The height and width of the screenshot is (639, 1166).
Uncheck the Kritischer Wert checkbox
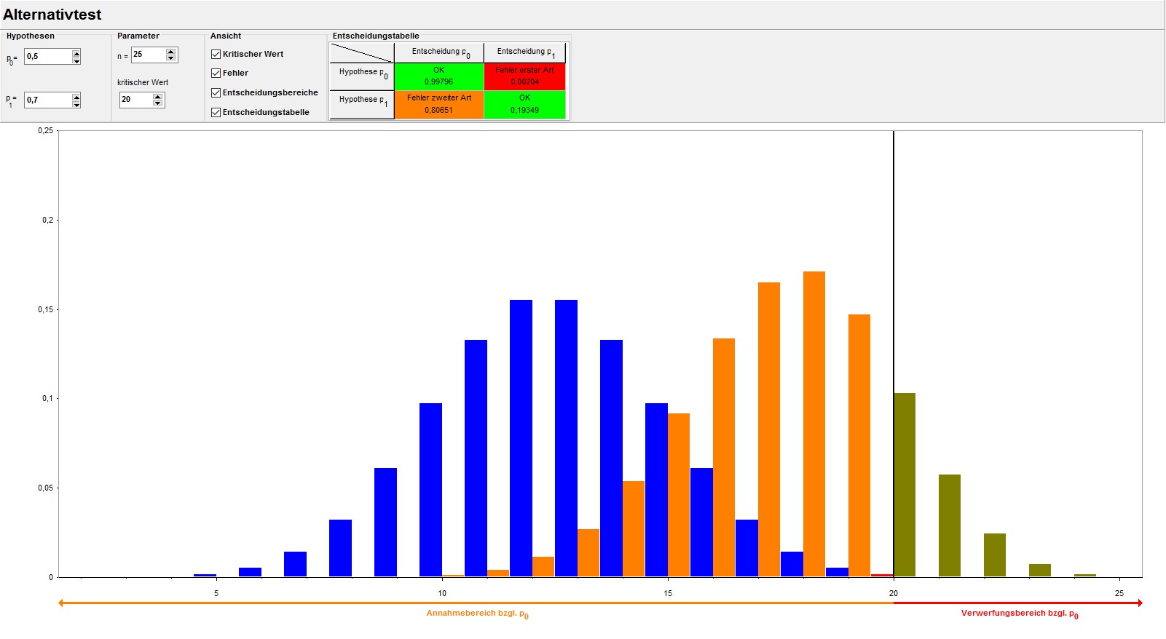(216, 54)
